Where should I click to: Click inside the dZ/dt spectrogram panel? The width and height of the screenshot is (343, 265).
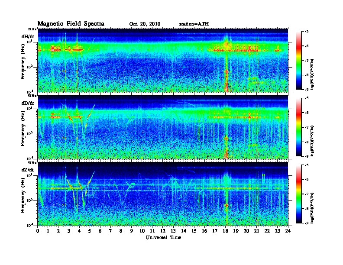(163, 194)
